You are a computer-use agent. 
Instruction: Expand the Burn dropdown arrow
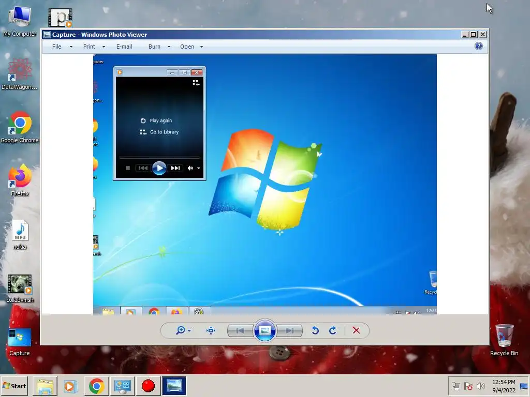click(x=169, y=47)
